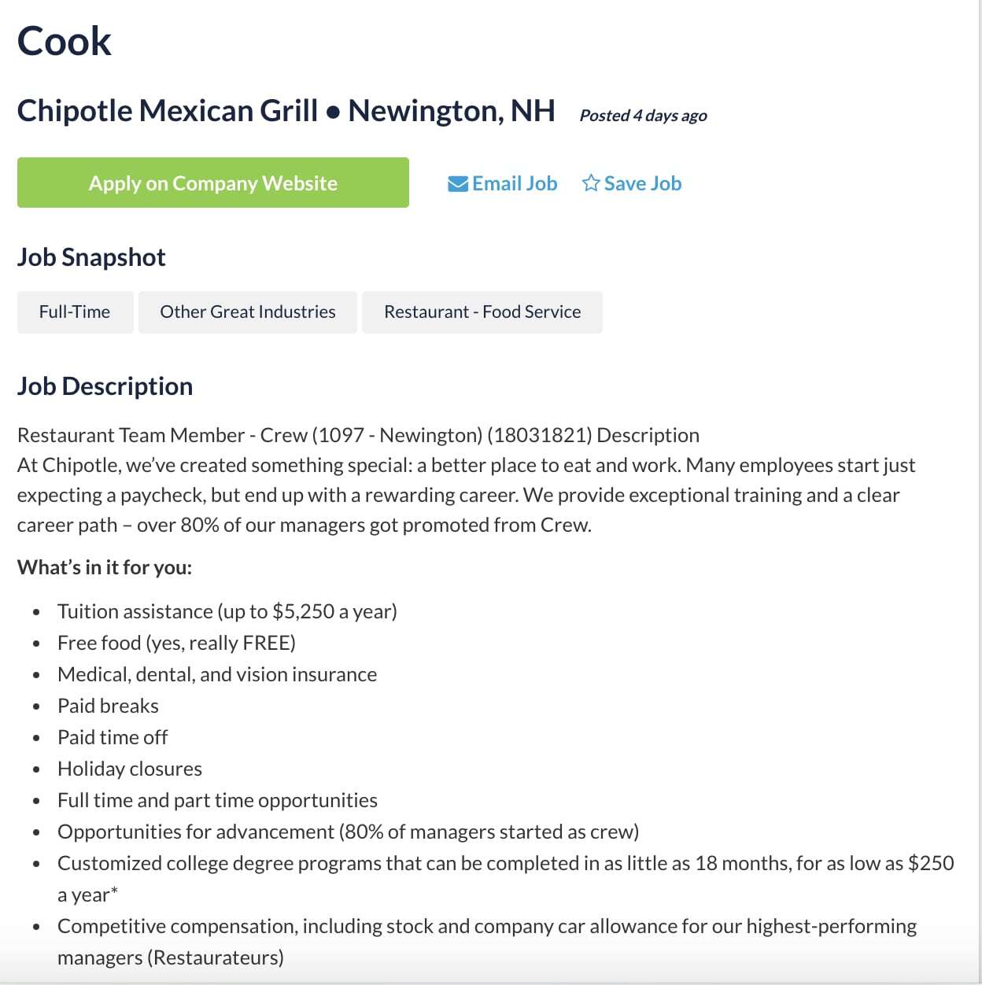Click the Paid breaks bullet point
Screen dimensions: 982x985
[108, 706]
